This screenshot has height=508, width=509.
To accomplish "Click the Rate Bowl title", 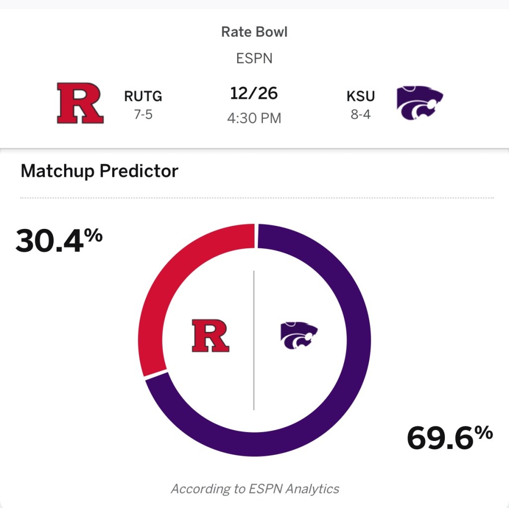I will 254,32.
